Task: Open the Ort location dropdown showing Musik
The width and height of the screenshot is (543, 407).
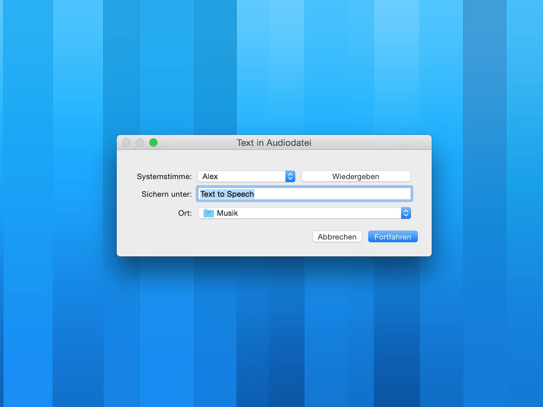Action: (x=304, y=213)
